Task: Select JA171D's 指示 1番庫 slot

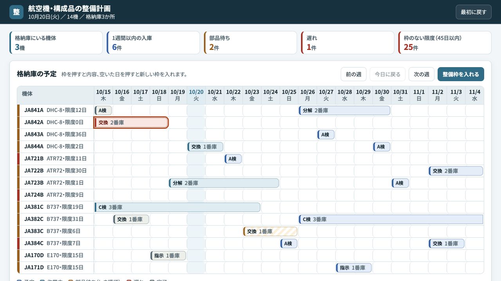Action: pos(354,268)
